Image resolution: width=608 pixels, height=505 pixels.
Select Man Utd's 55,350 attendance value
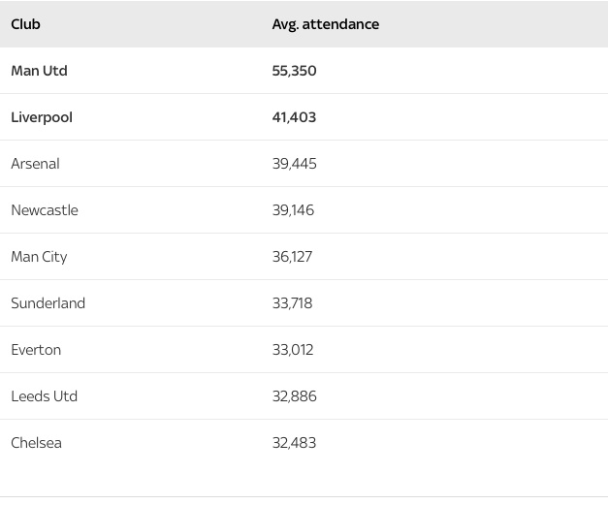294,71
